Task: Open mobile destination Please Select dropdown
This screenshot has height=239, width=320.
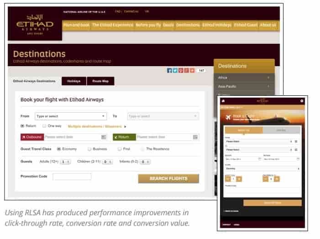Action: tap(262, 150)
